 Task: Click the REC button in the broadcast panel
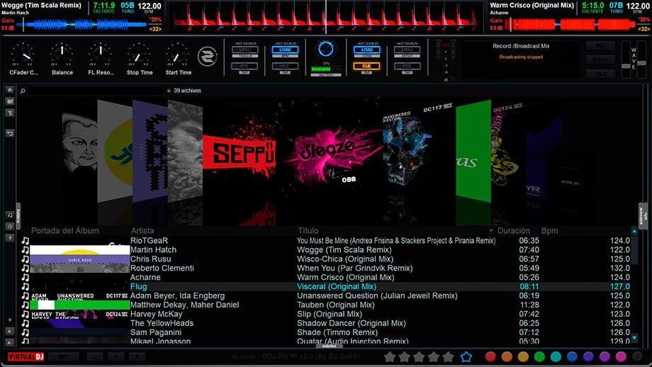click(x=600, y=46)
